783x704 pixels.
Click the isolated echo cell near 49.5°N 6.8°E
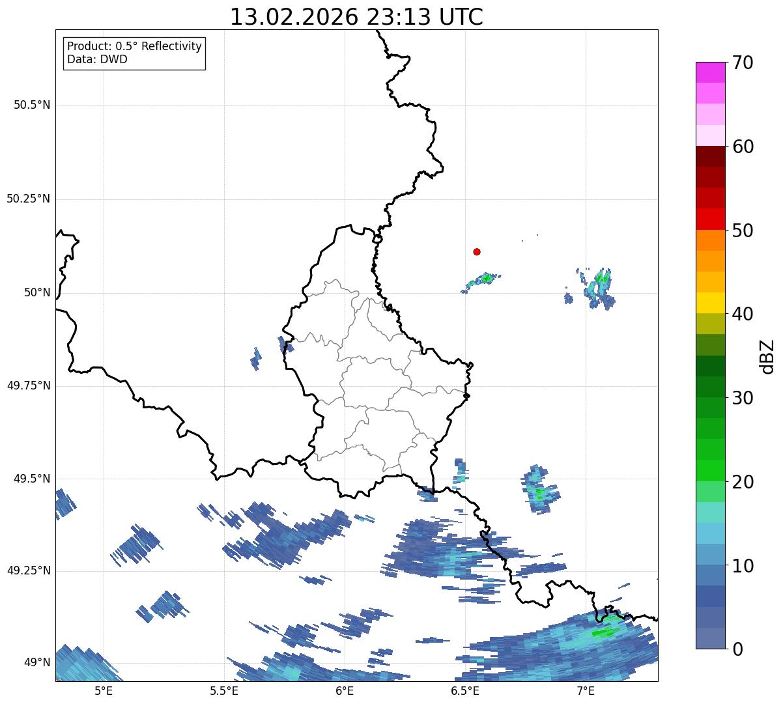coord(540,490)
